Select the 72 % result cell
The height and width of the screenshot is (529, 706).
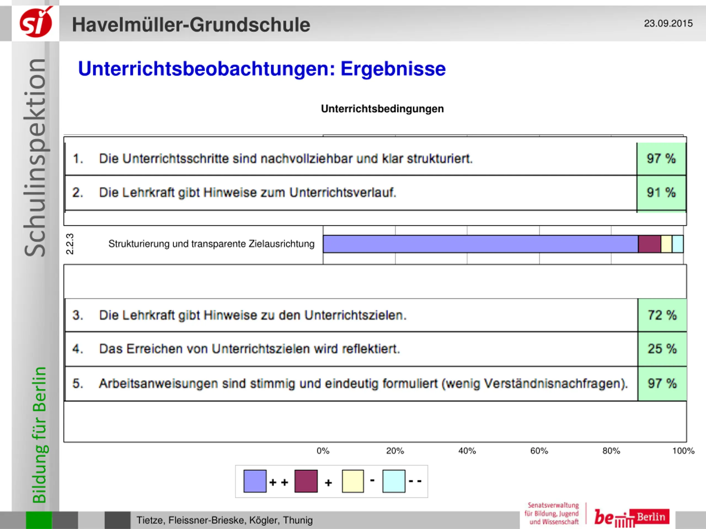662,315
